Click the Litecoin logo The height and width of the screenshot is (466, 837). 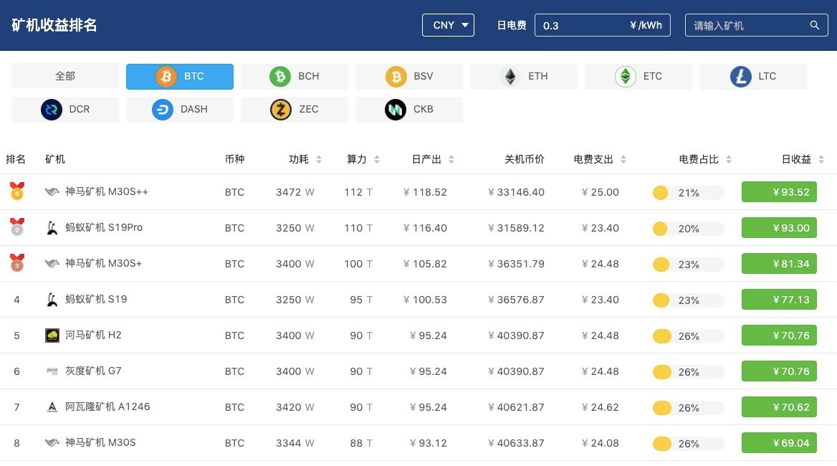(740, 76)
